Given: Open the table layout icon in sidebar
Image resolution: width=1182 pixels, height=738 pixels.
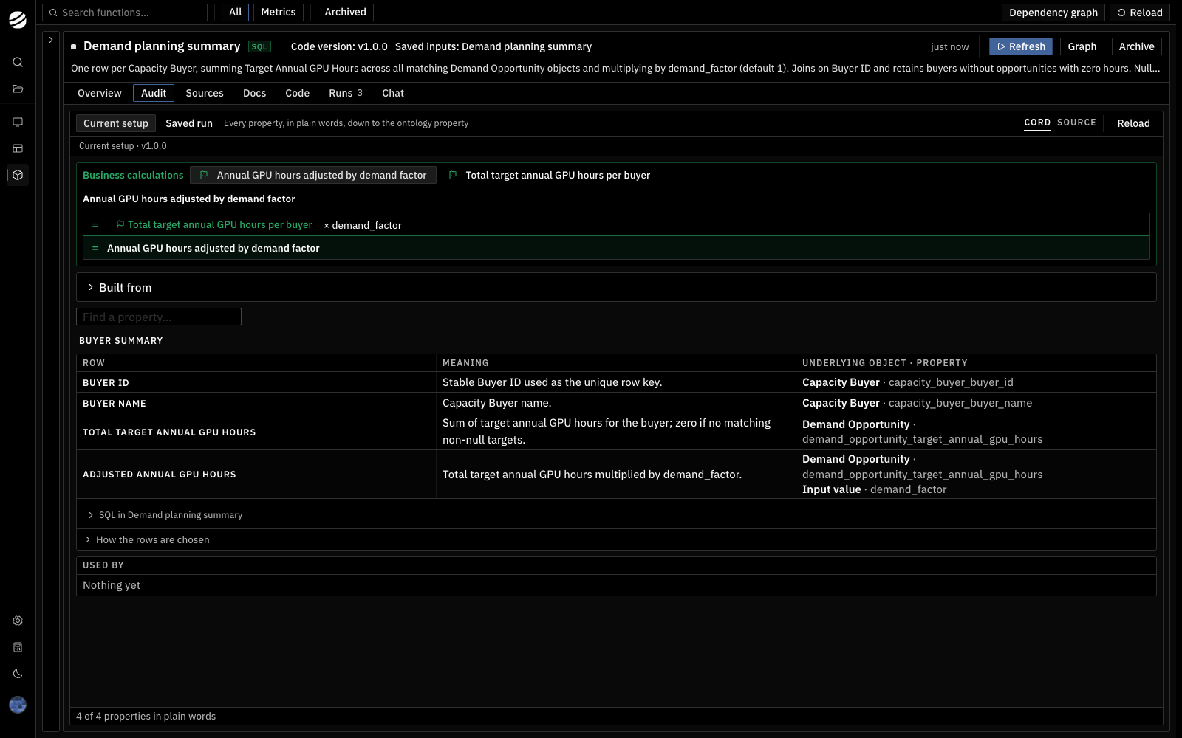Looking at the screenshot, I should point(18,148).
